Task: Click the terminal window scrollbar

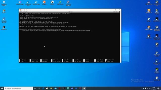Action: pos(120,37)
